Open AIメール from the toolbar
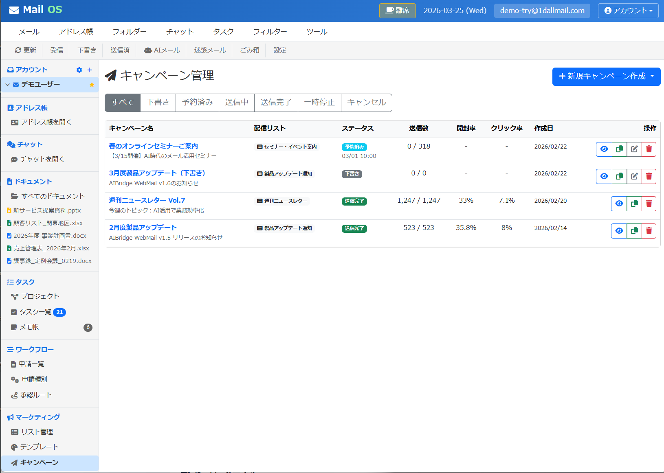664x473 pixels. [x=162, y=50]
